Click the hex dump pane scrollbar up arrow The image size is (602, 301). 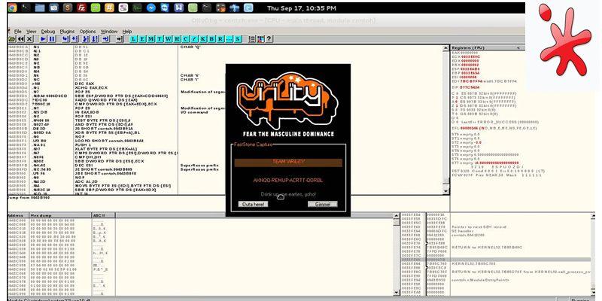397,217
